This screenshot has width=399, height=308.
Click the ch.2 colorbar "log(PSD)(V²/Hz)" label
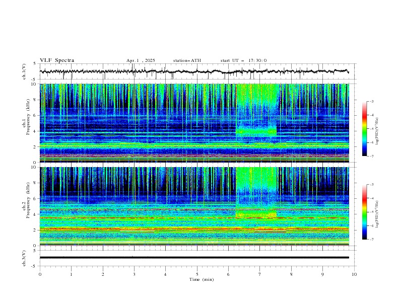pyautogui.click(x=377, y=214)
